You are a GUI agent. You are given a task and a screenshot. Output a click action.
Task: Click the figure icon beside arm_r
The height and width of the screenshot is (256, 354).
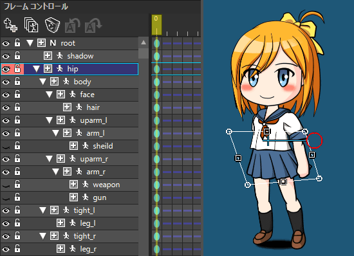[x=79, y=172]
